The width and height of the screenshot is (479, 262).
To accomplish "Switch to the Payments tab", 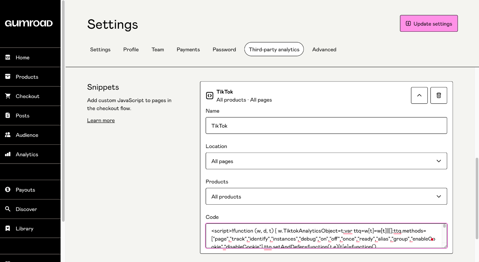I will click(x=188, y=49).
